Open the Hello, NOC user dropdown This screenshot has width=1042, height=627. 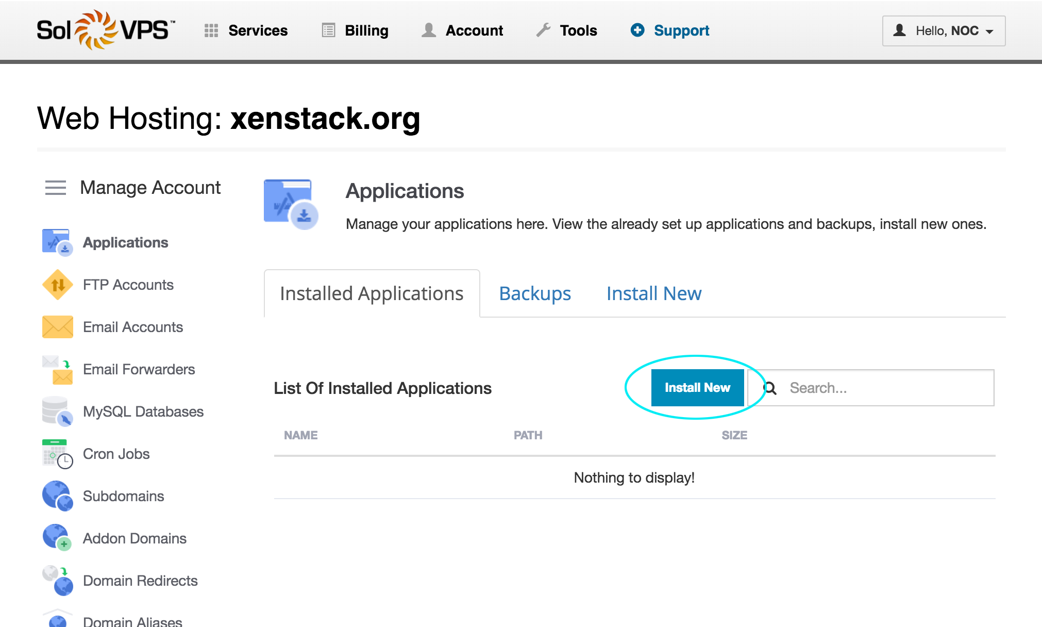click(x=944, y=31)
